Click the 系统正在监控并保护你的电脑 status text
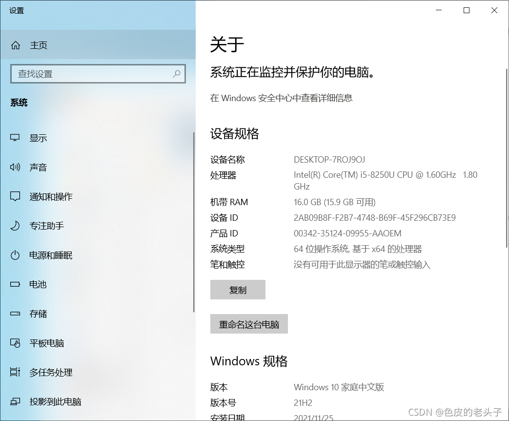This screenshot has height=421, width=509. click(292, 72)
